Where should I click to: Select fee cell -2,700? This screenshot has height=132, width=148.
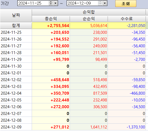(x=127, y=60)
